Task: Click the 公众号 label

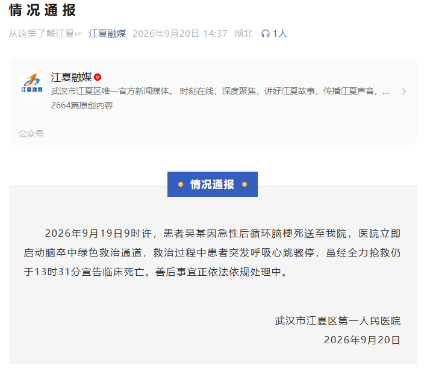Action: [x=31, y=134]
